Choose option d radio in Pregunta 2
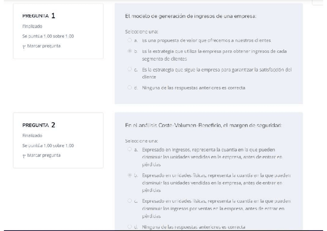Image resolution: width=327 pixels, height=231 pixels. click(x=130, y=226)
